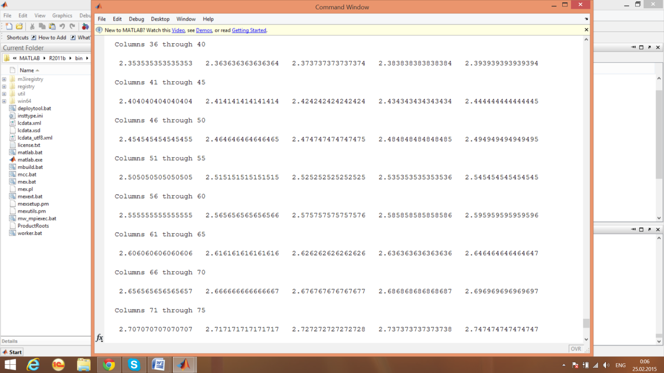Click Command Window scroll down arrow
This screenshot has width=664, height=373.
tap(586, 339)
